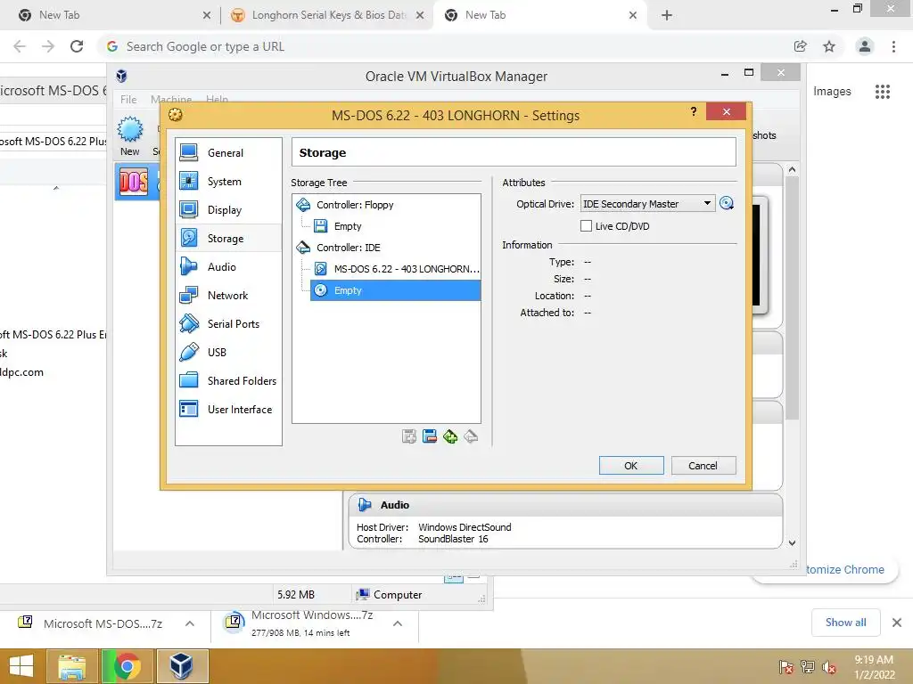The height and width of the screenshot is (684, 913).
Task: Switch to the Longhorn Serial Keys tab
Action: pyautogui.click(x=326, y=15)
